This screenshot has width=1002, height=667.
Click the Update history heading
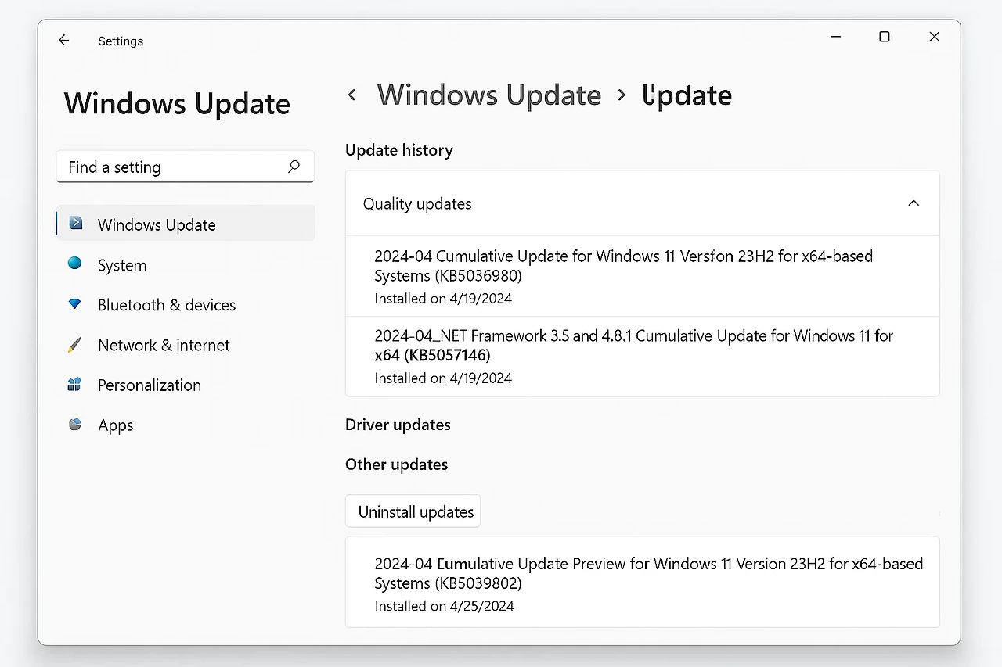[399, 150]
